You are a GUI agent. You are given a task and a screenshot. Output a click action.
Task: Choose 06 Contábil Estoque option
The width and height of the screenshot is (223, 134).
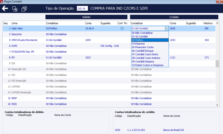click(150, 51)
